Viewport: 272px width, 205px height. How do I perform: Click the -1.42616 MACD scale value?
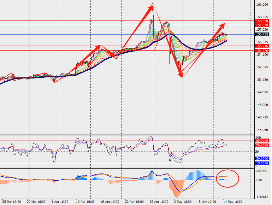(x=262, y=197)
